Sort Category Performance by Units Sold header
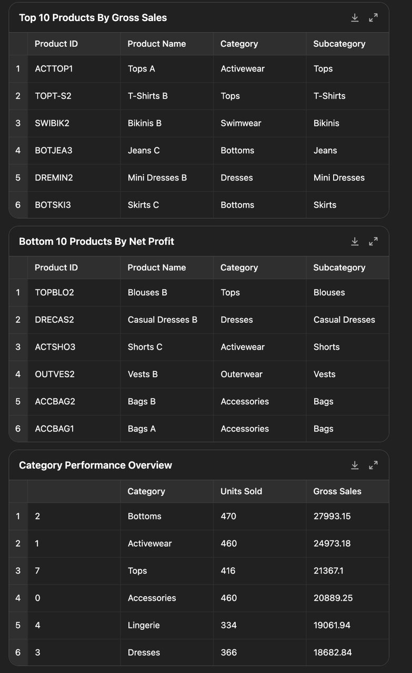 pyautogui.click(x=241, y=491)
